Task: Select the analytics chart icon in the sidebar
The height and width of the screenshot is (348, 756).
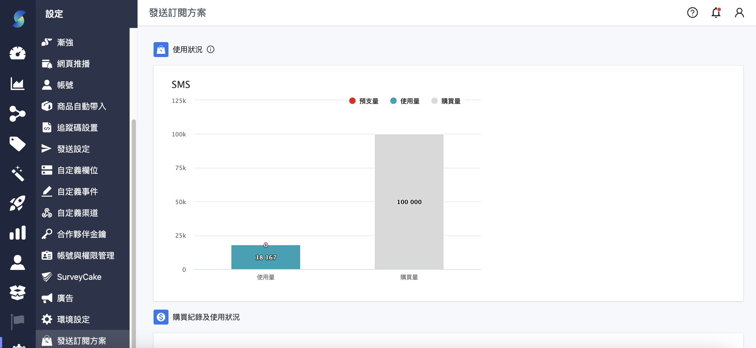Action: click(17, 84)
